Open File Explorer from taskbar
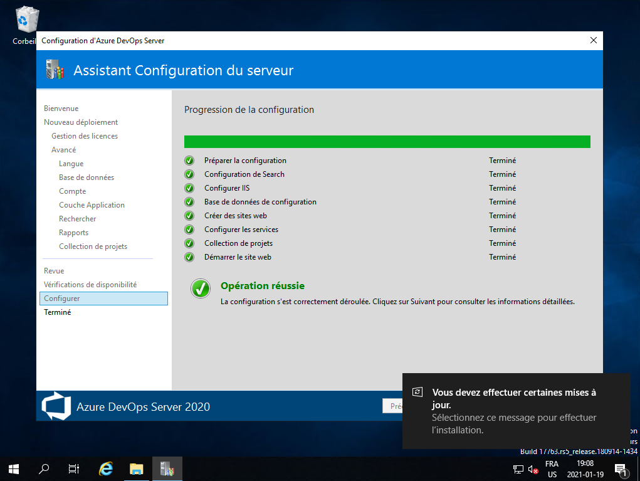 tap(137, 468)
